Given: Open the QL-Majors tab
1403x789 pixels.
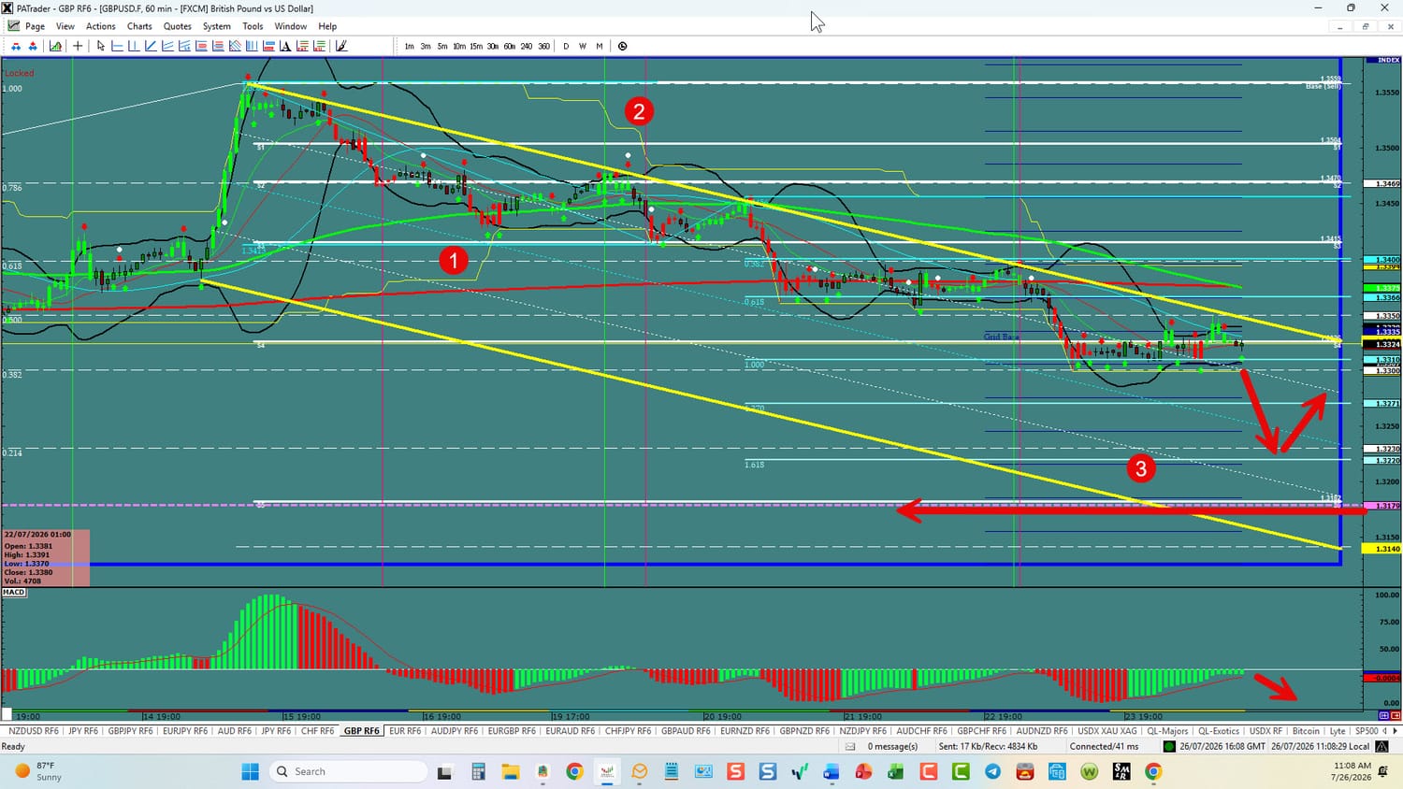Looking at the screenshot, I should click(x=1167, y=731).
